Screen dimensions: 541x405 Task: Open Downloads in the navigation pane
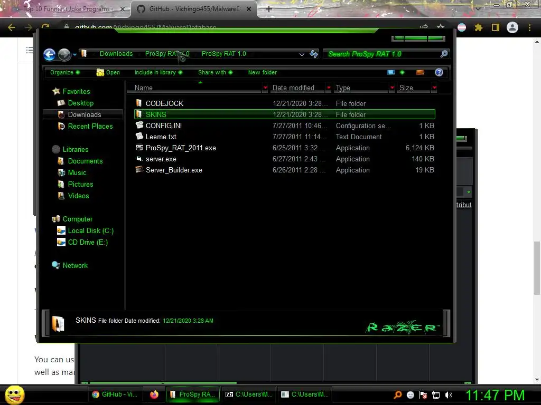pyautogui.click(x=84, y=114)
